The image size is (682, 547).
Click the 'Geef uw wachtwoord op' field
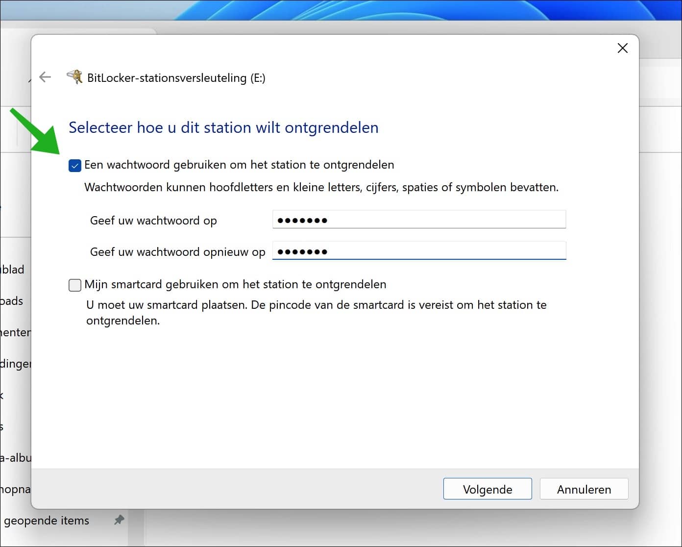point(419,220)
